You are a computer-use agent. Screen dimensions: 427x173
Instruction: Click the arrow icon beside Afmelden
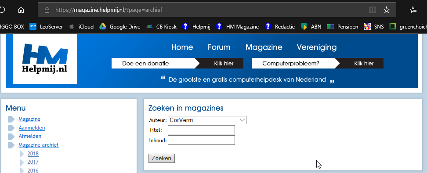11,136
